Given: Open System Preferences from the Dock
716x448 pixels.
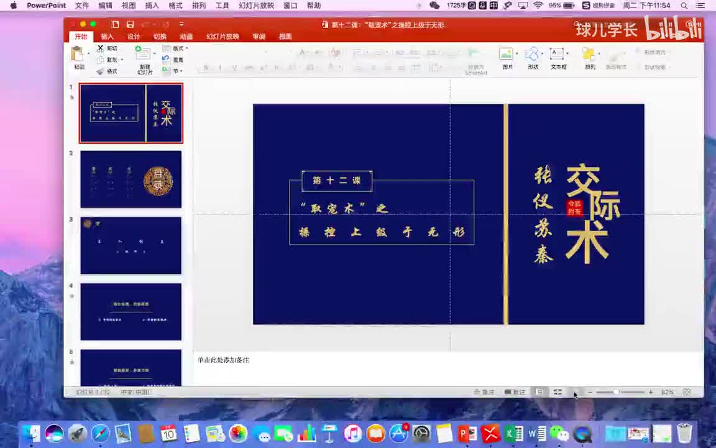Looking at the screenshot, I should [421, 433].
